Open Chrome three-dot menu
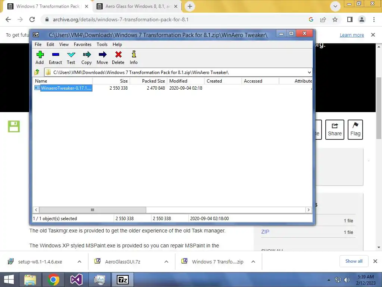This screenshot has width=382, height=287. [374, 19]
